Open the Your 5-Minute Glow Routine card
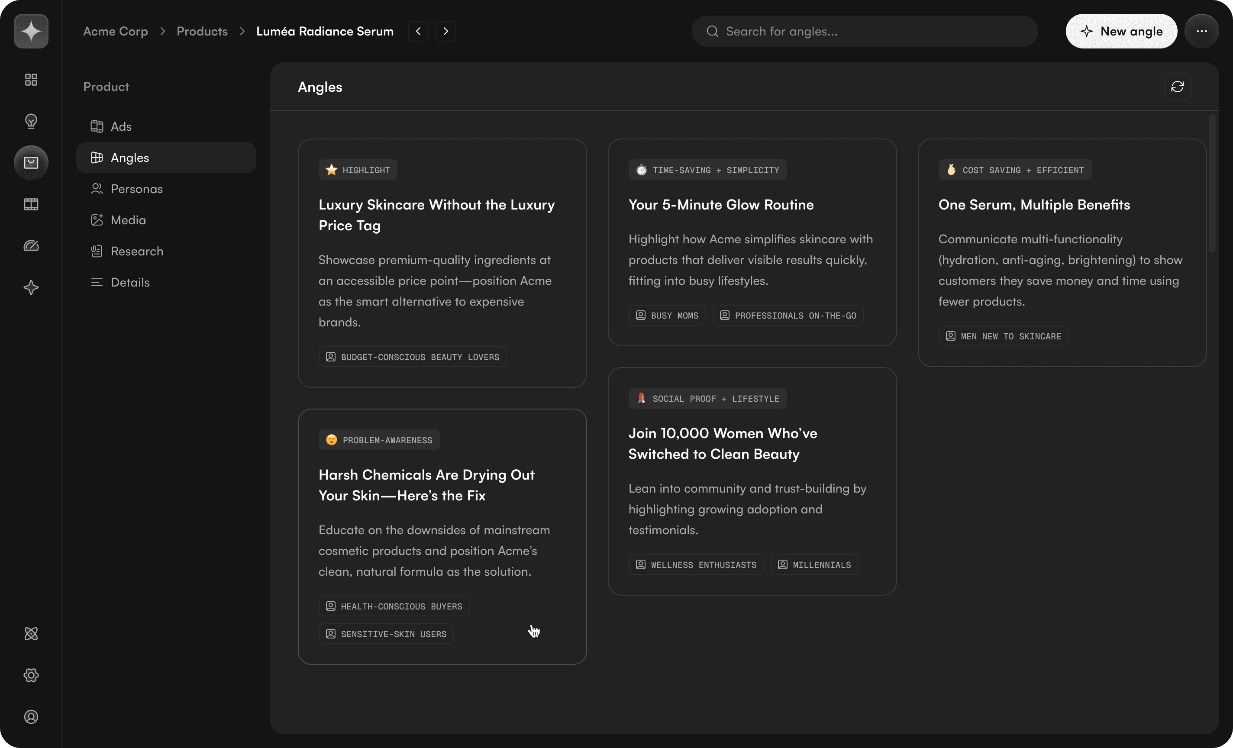The height and width of the screenshot is (748, 1233). point(752,242)
